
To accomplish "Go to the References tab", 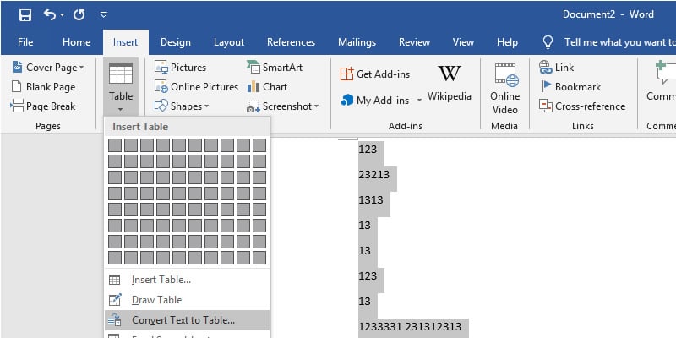I will point(291,42).
